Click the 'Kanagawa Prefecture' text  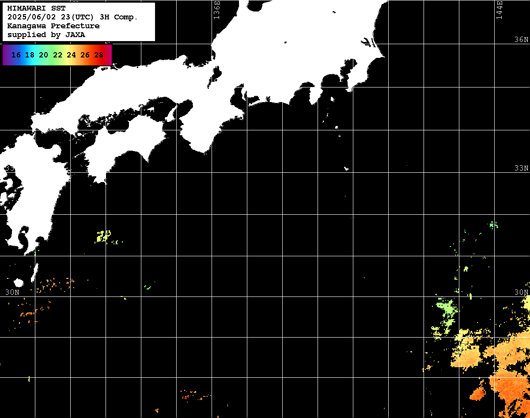(x=53, y=26)
